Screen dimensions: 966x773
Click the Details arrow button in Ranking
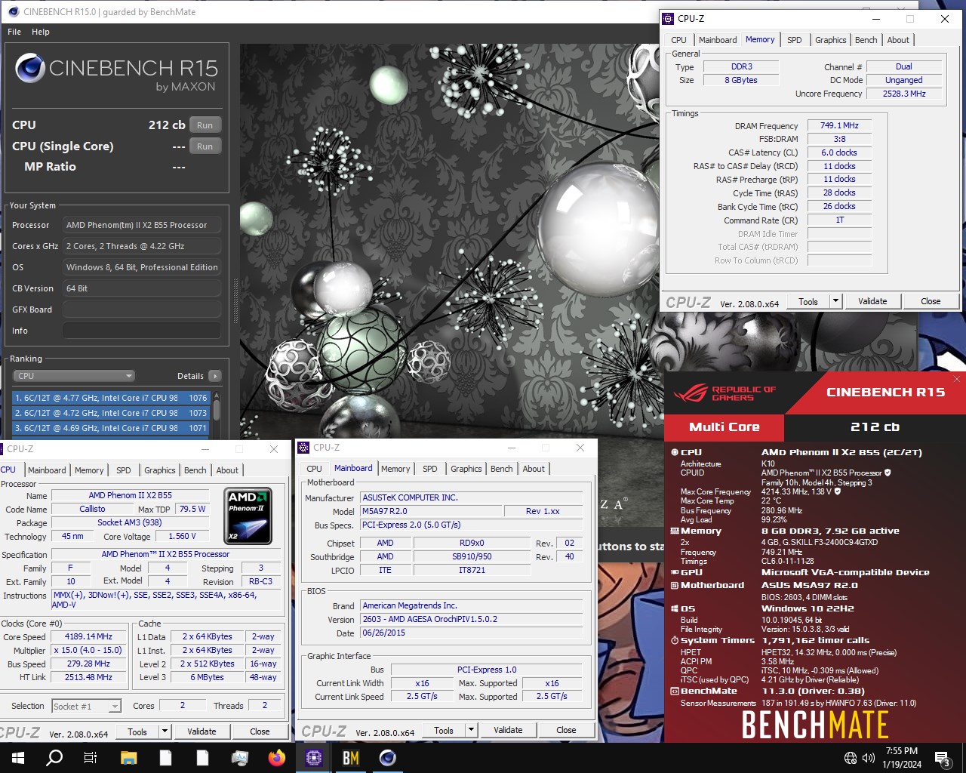tap(215, 376)
